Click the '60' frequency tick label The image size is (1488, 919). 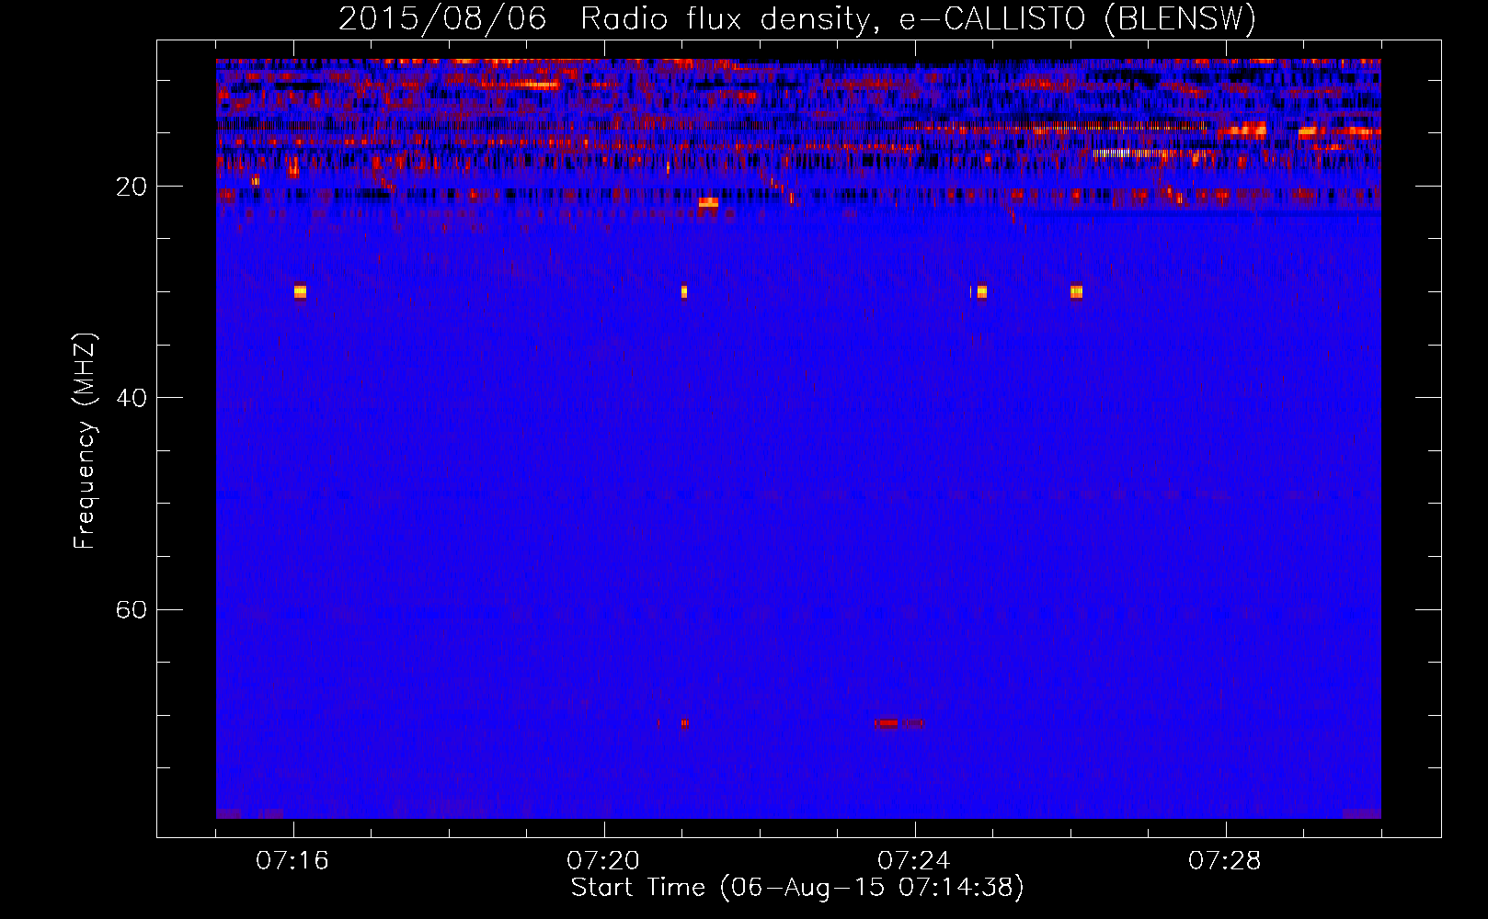132,610
